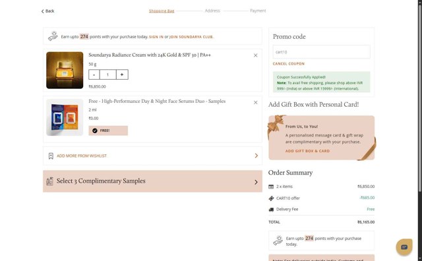Click the '-₹685.00' discount value
This screenshot has width=422, height=261.
(x=367, y=198)
